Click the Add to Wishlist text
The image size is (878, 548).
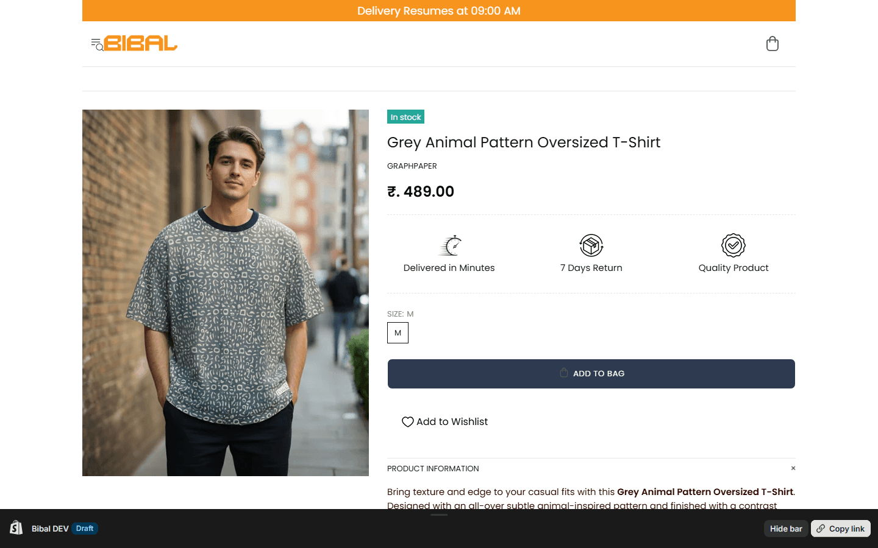coord(452,422)
